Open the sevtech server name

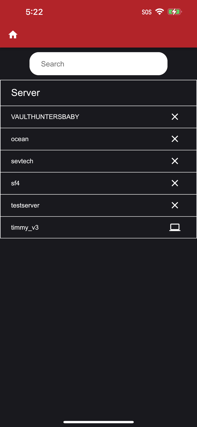tap(22, 161)
